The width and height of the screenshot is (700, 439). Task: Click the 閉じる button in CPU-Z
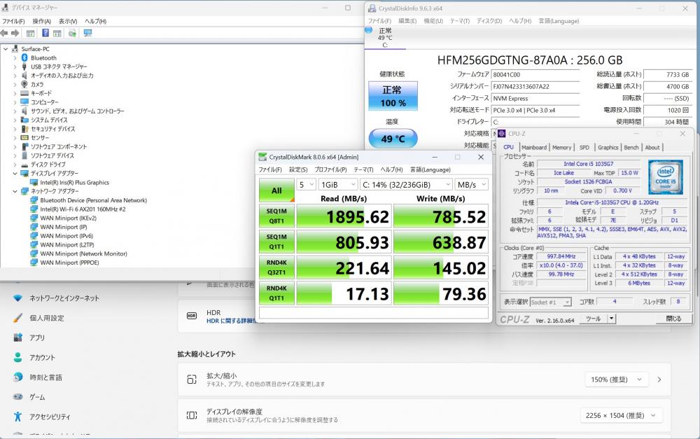tap(673, 319)
